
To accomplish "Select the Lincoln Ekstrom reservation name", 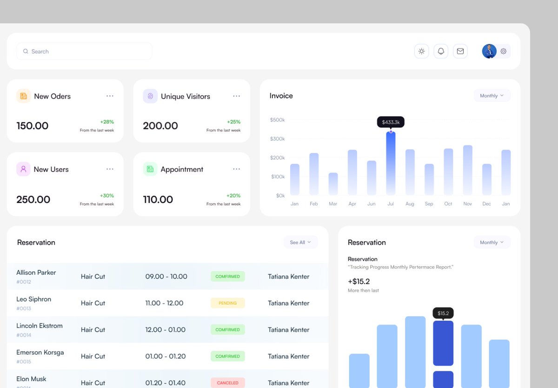I will (40, 325).
